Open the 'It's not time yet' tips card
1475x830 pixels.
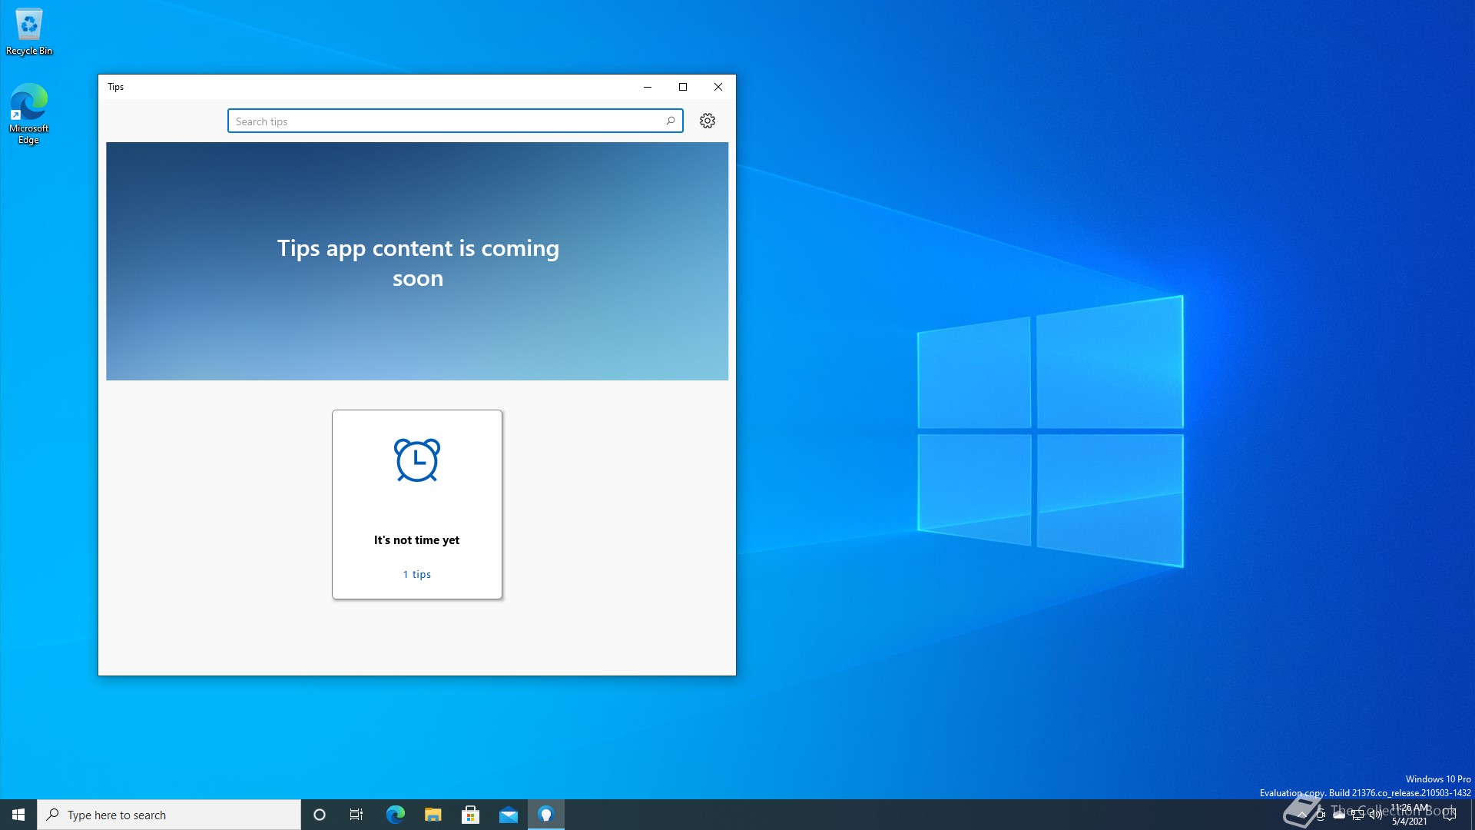[417, 504]
